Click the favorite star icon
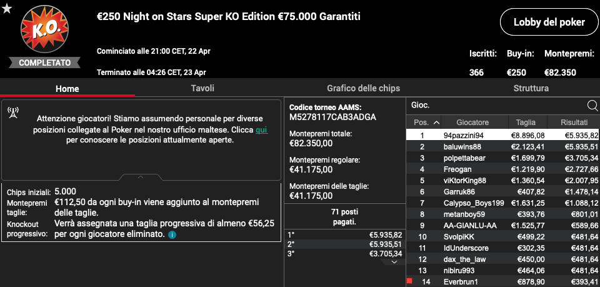 [6, 8]
